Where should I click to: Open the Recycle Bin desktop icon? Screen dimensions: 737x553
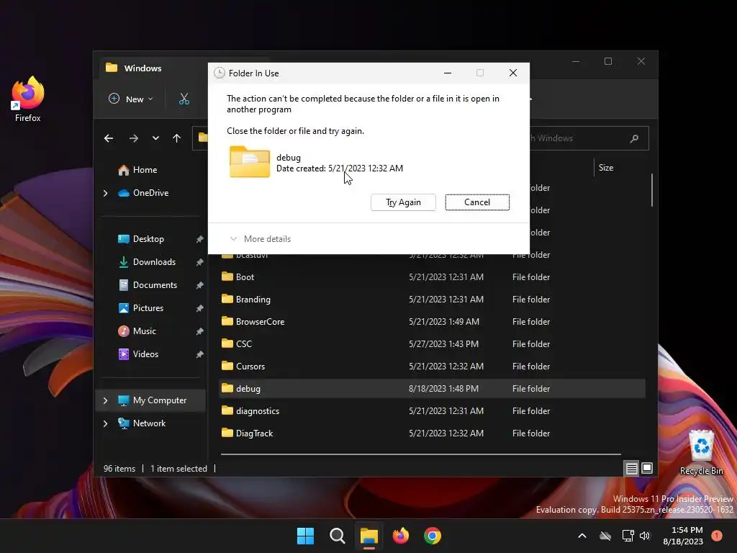click(701, 452)
